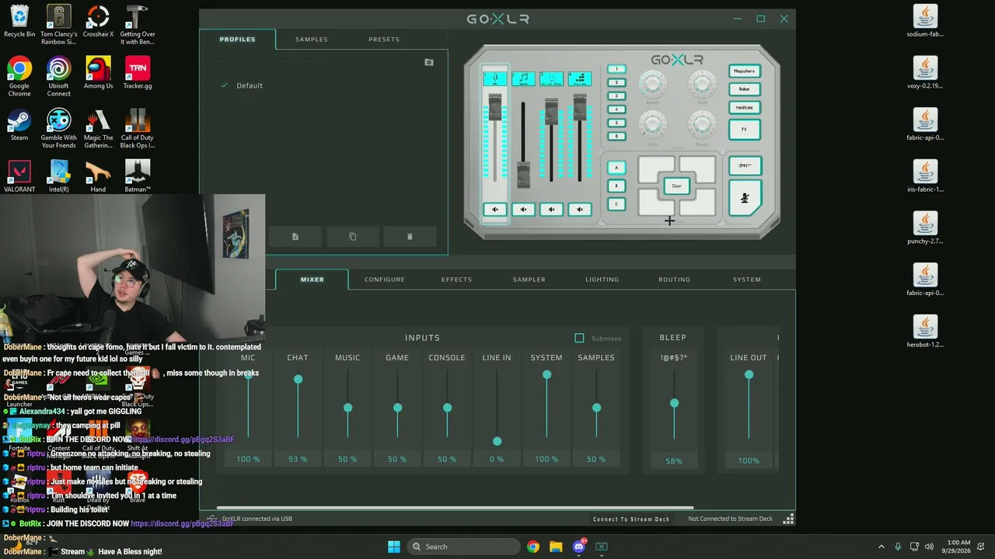Click the delete profile trash icon
Screen dimensions: 995x559
click(x=410, y=237)
